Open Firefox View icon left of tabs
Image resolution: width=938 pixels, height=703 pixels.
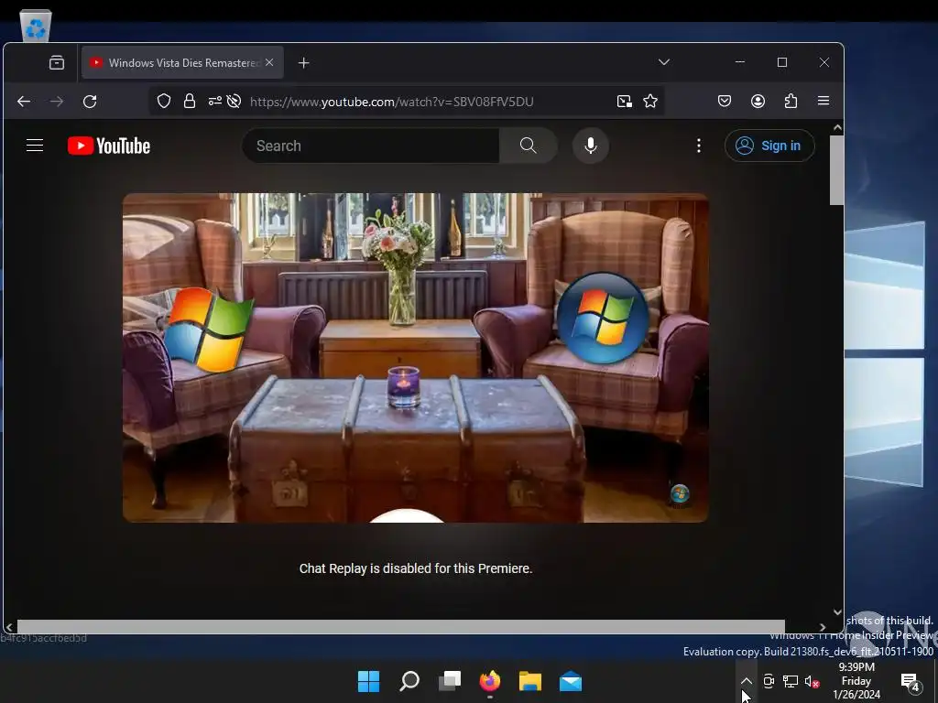coord(57,63)
